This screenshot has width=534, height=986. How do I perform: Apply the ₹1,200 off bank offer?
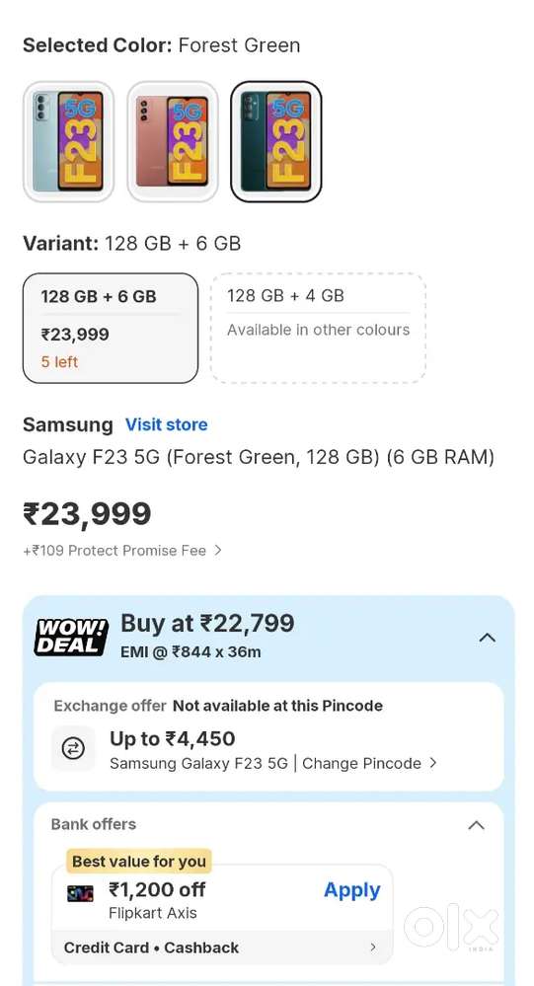pos(351,890)
